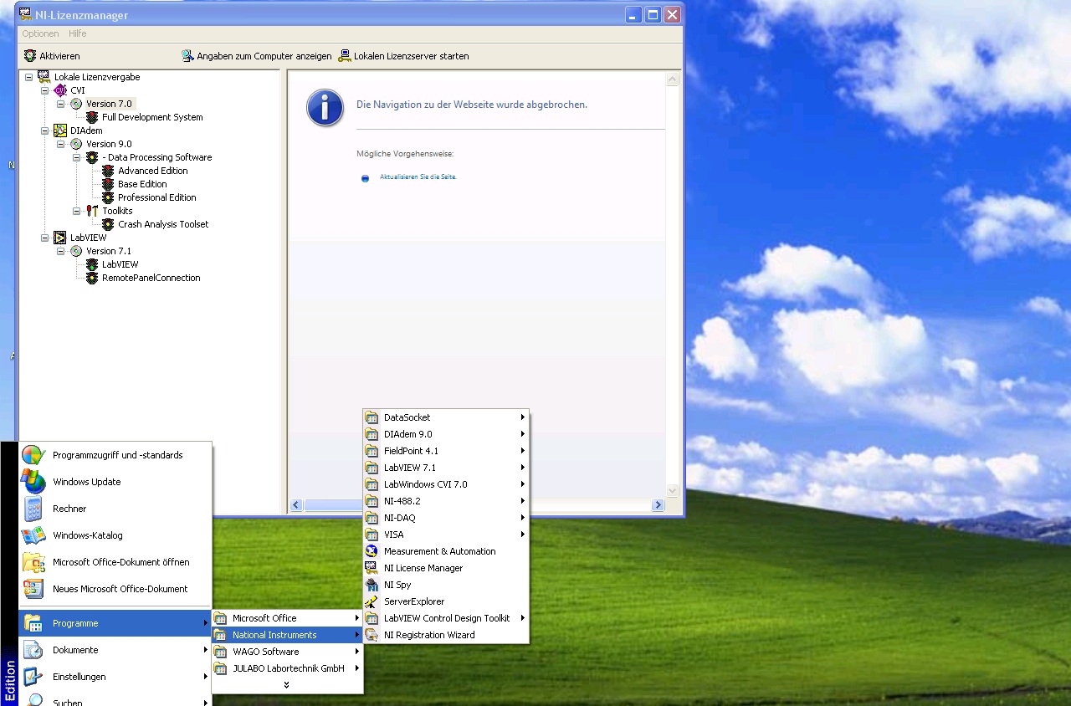Collapse the CVI tree branch
The height and width of the screenshot is (706, 1071).
[45, 90]
